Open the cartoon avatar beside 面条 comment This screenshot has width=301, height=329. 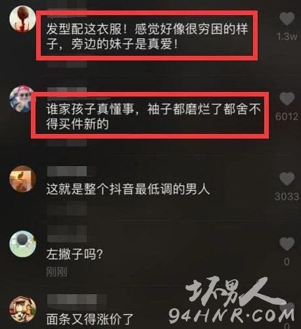pyautogui.click(x=22, y=309)
